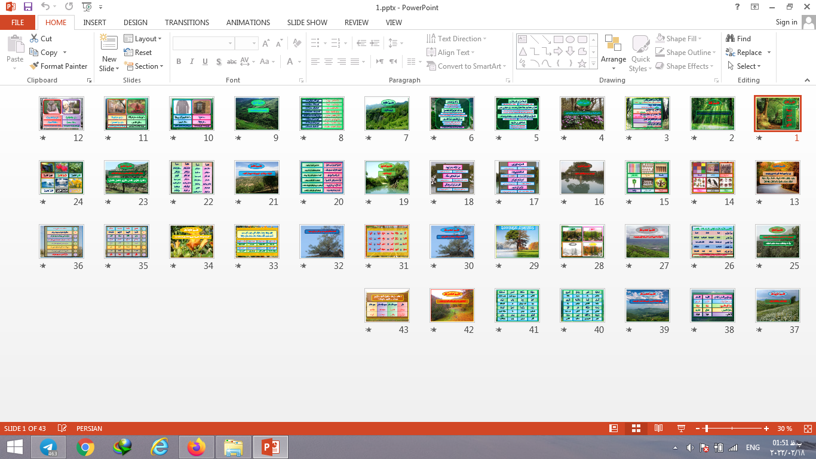This screenshot has width=816, height=459.
Task: Click the Sign in link
Action: coord(786,22)
